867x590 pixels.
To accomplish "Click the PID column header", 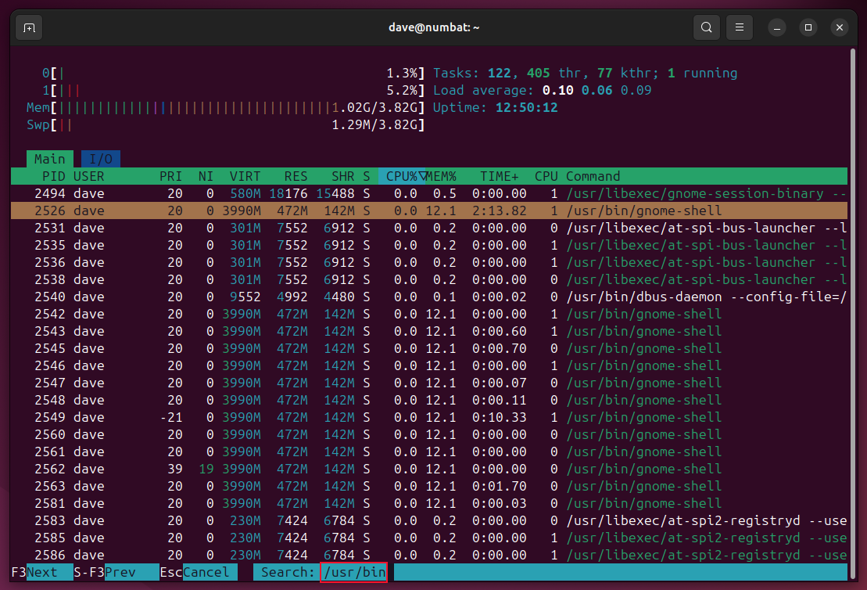I will click(53, 176).
